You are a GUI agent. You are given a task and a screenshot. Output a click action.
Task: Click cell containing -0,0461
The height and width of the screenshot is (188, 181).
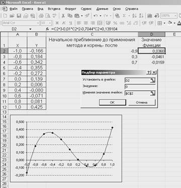[x=152, y=57]
